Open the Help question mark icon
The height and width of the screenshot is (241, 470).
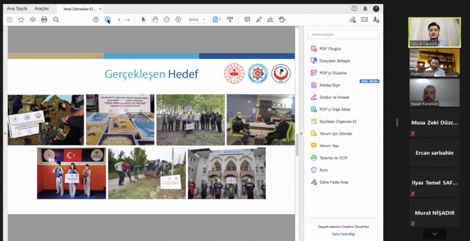point(354,8)
